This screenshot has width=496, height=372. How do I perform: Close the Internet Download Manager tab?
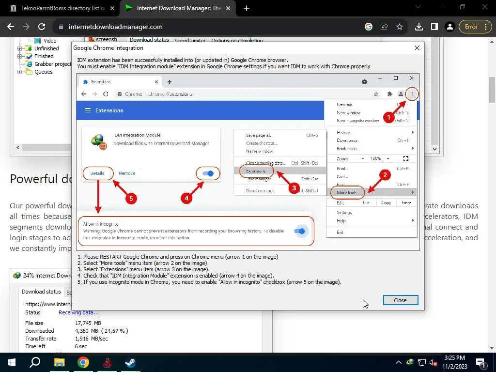click(228, 9)
